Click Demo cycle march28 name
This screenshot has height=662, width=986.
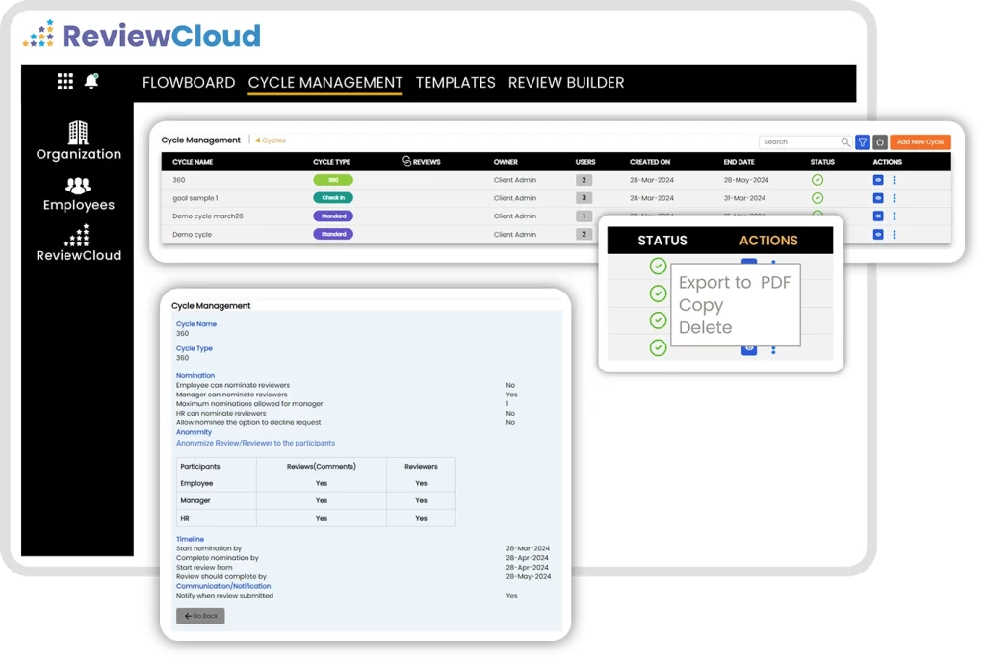pos(208,216)
